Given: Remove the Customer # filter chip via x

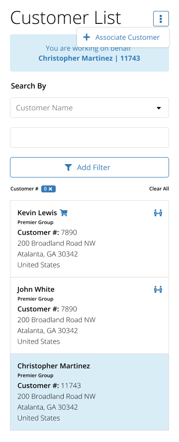Looking at the screenshot, I should point(50,189).
